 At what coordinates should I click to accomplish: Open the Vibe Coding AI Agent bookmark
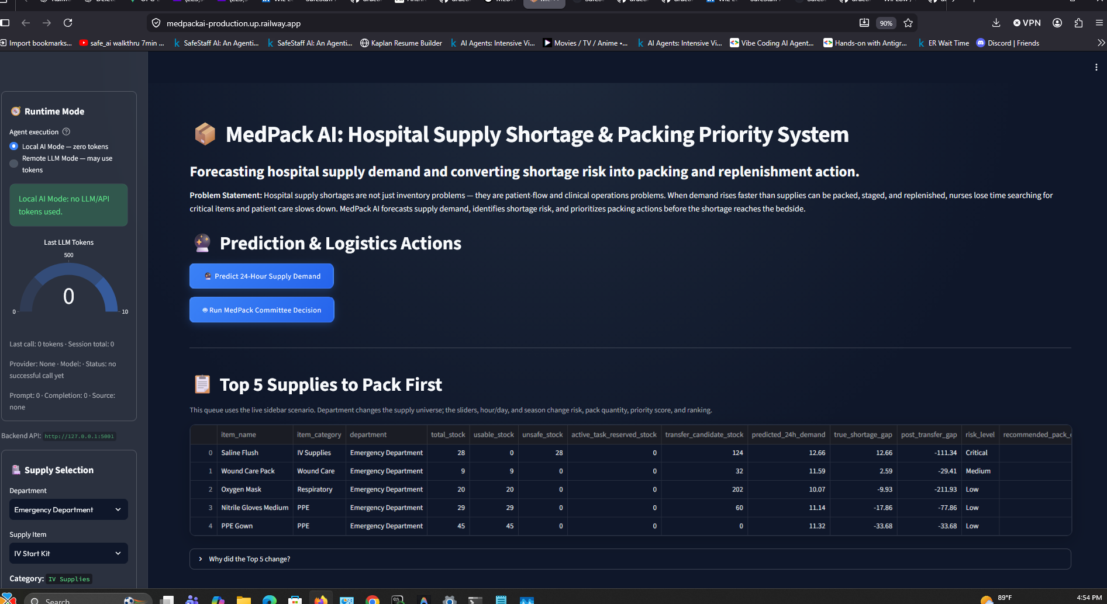click(772, 43)
